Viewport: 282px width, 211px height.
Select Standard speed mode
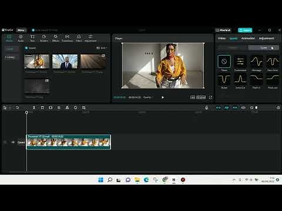pos(233,48)
